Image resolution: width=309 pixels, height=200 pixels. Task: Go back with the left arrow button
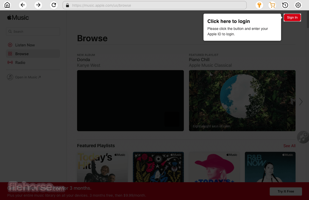23,5
